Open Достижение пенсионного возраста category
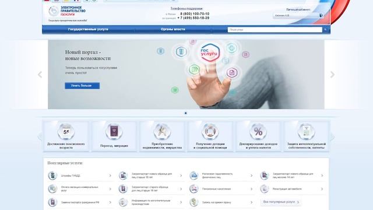373x210 pixels. [x=66, y=136]
